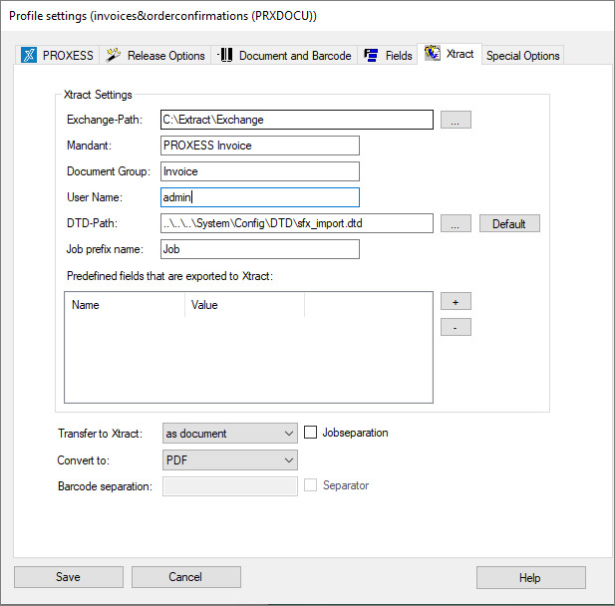This screenshot has height=606, width=615.
Task: Click the Predefined fields list area
Action: click(x=248, y=347)
